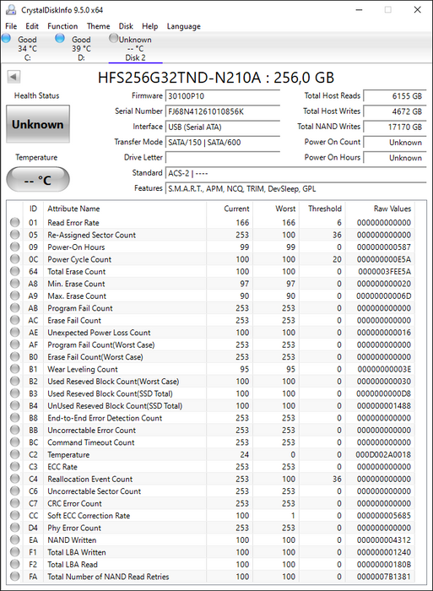This screenshot has width=433, height=591.
Task: Open the Language menu
Action: tap(183, 26)
